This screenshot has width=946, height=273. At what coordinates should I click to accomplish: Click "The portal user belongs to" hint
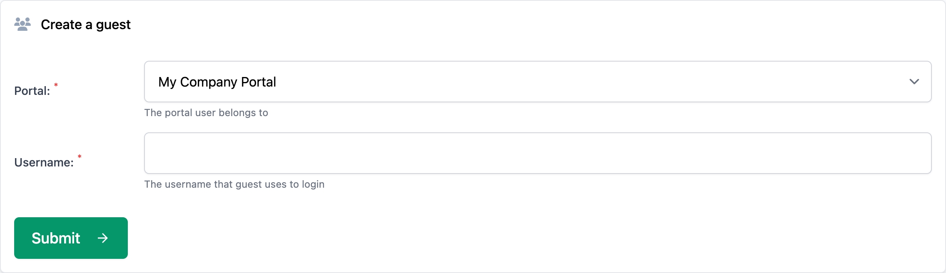pos(206,113)
